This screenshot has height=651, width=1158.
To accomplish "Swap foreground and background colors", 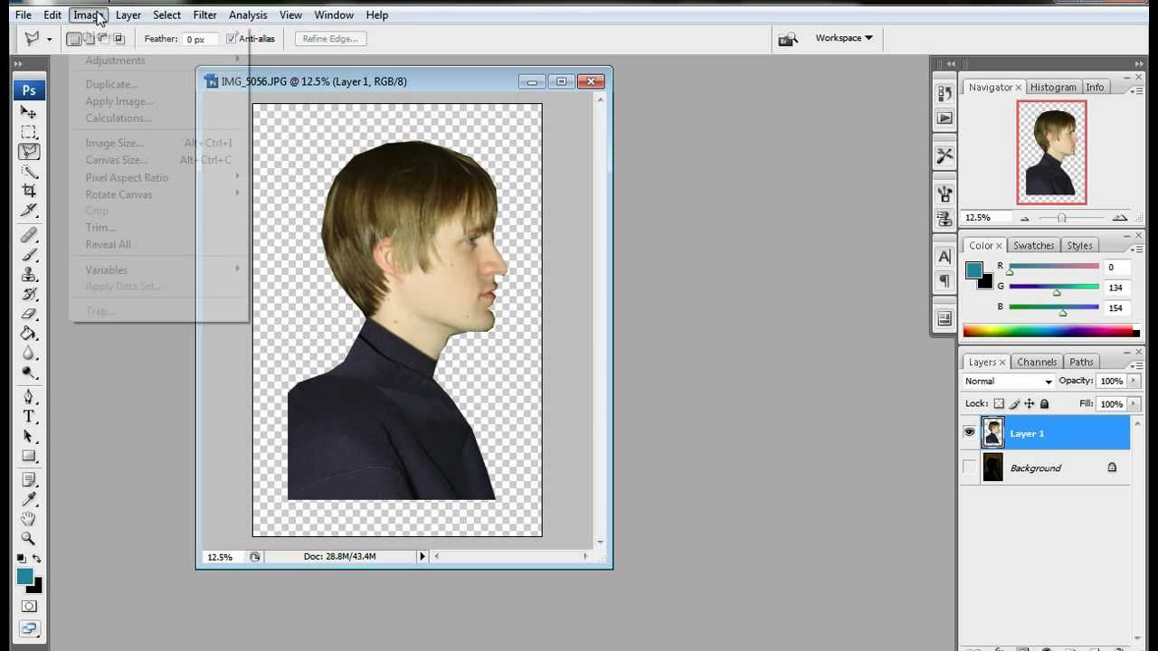I will point(37,559).
